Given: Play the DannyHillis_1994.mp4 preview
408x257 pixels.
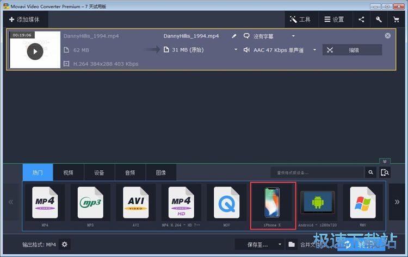Looking at the screenshot, I should 35,52.
